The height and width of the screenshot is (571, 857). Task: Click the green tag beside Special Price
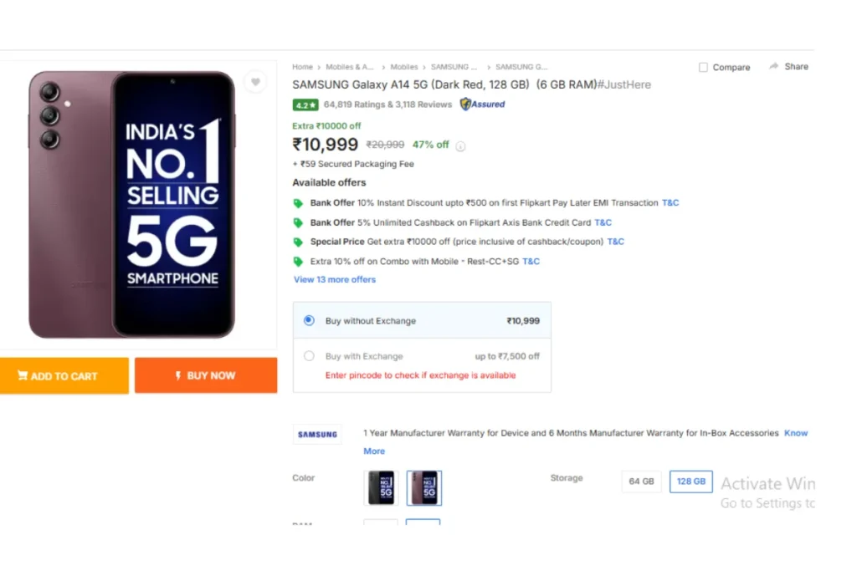pos(298,242)
